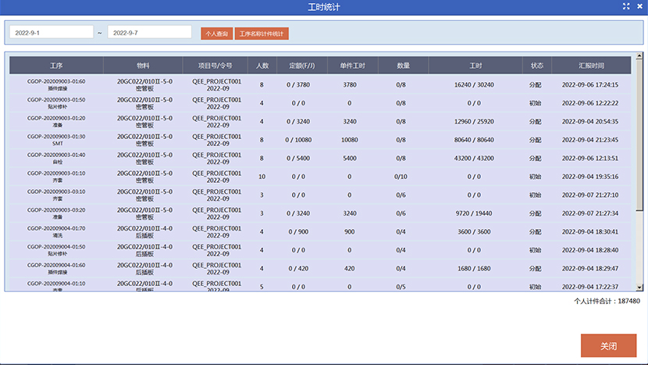Image resolution: width=648 pixels, height=365 pixels.
Task: Click the 单件工时 column header
Action: 350,66
